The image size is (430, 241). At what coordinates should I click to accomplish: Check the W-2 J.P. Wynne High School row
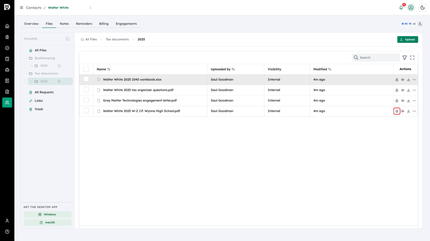(x=86, y=110)
